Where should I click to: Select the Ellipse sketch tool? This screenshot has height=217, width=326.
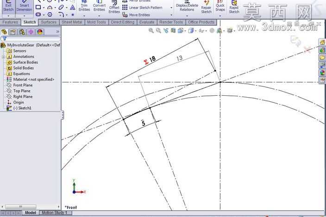point(61,7)
